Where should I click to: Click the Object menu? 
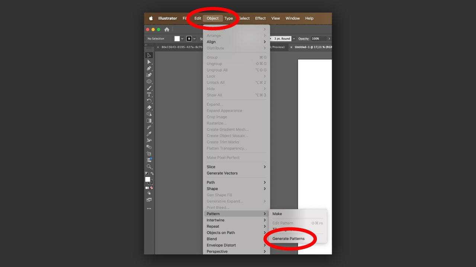click(x=213, y=18)
